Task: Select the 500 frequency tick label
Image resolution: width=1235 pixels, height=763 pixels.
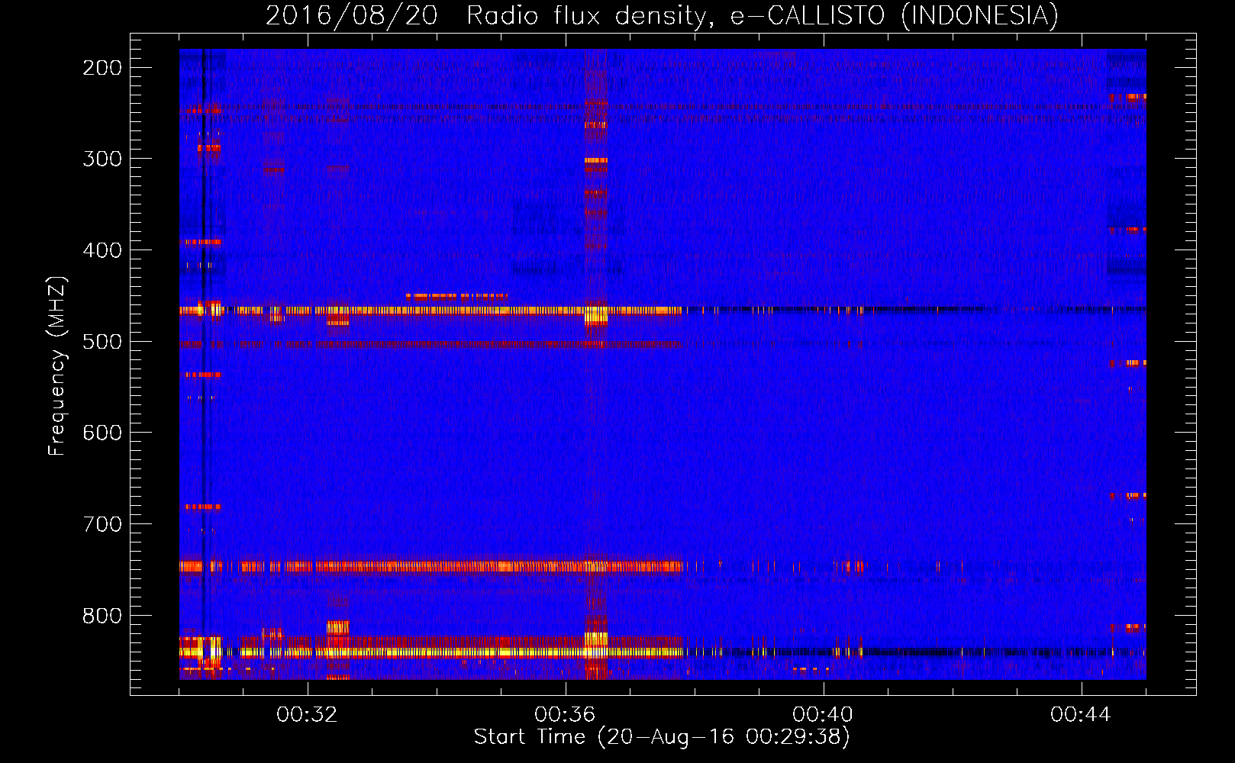Action: (x=102, y=342)
